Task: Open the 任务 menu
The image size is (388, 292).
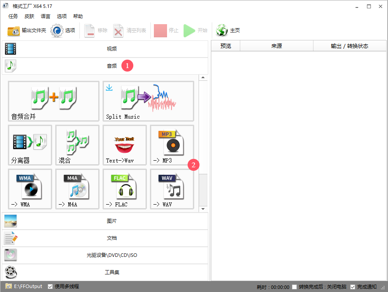Action: (x=13, y=16)
